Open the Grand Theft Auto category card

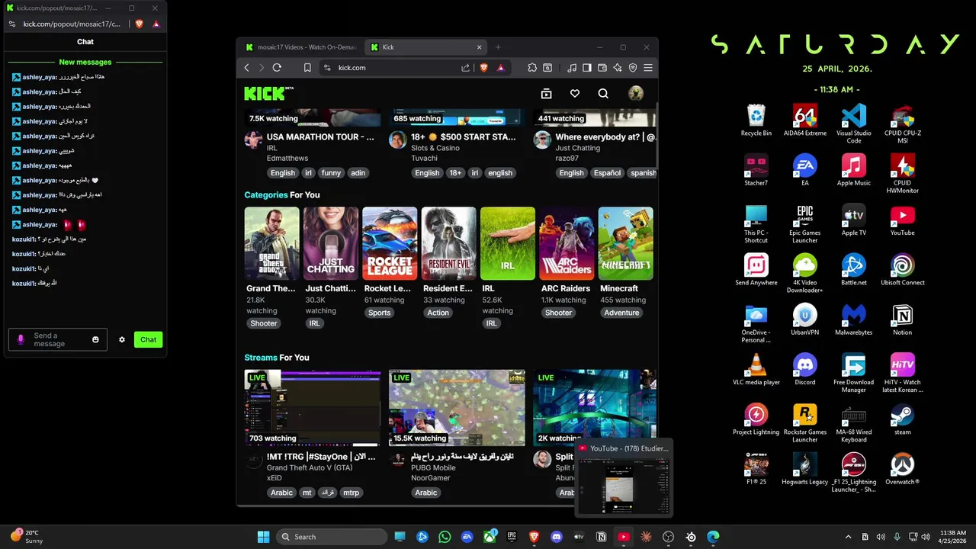[x=271, y=243]
